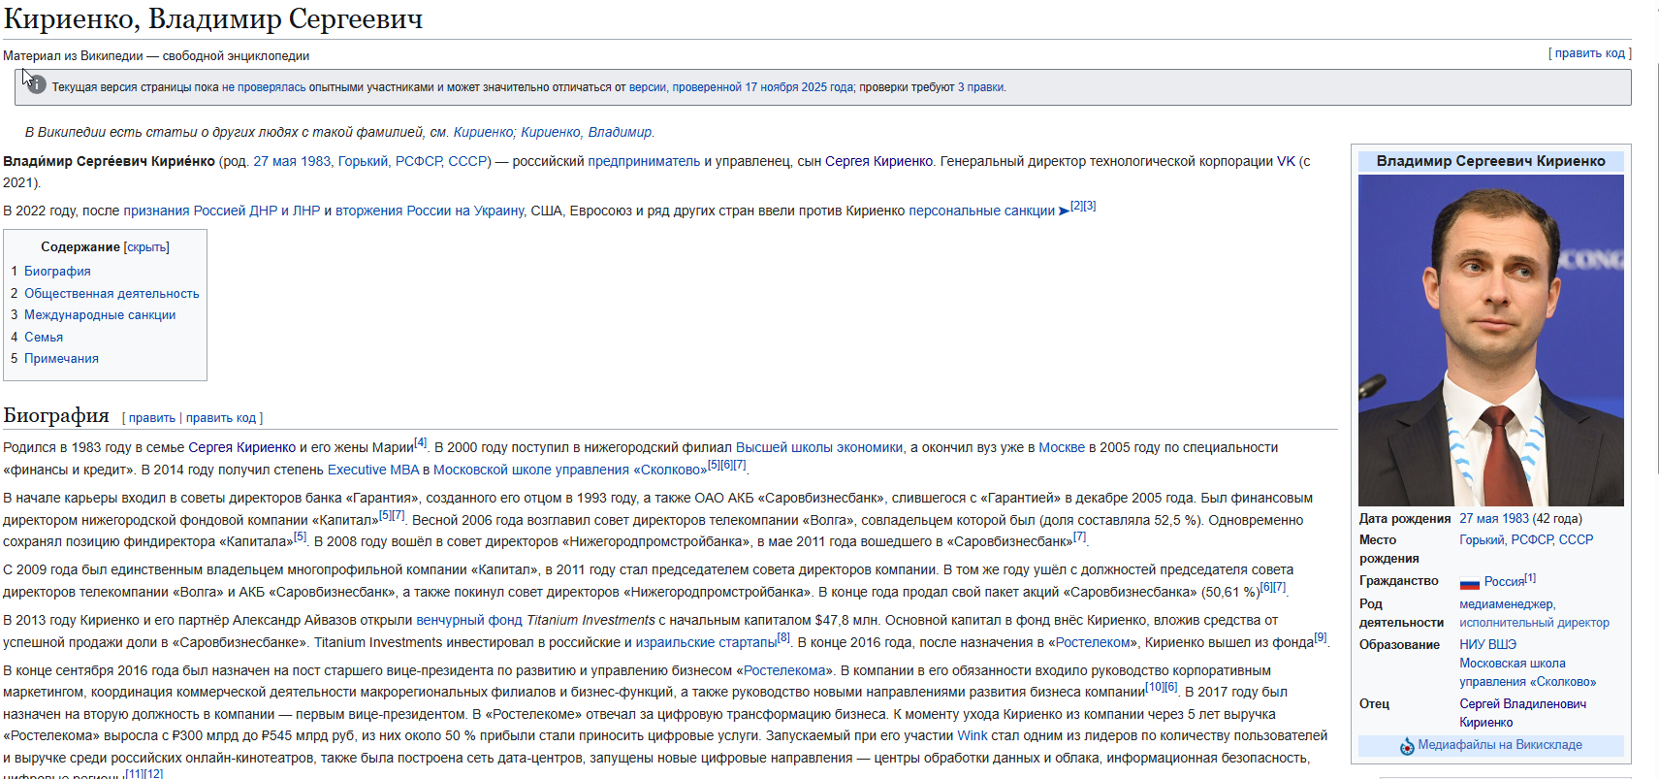The height and width of the screenshot is (779, 1659).
Task: Jump to 'Биография' in the contents list
Action: 57,272
